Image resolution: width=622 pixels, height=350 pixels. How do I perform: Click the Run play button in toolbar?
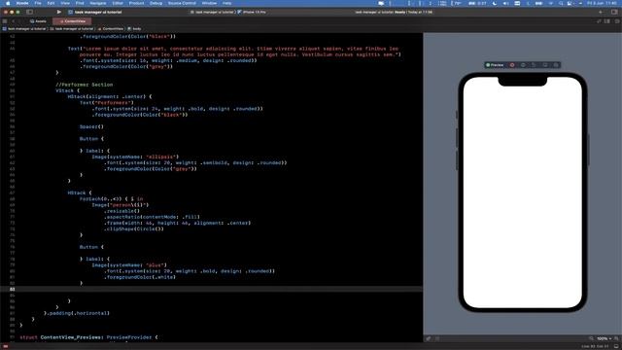pos(59,12)
